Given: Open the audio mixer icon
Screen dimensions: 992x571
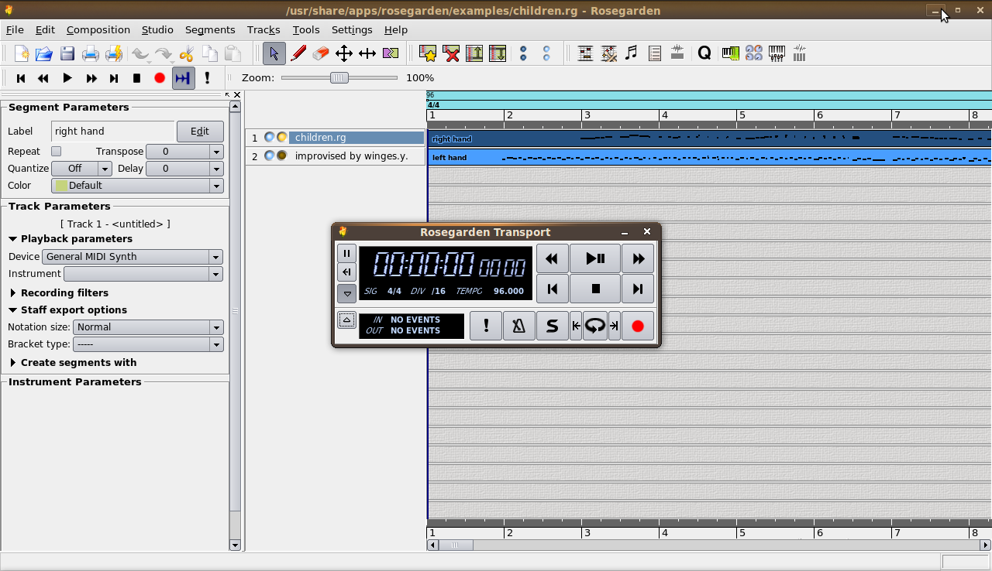Looking at the screenshot, I should [799, 53].
